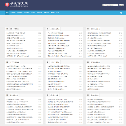Click the list icon beside 小学五年级作文
The image size is (126, 126).
point(48,62)
